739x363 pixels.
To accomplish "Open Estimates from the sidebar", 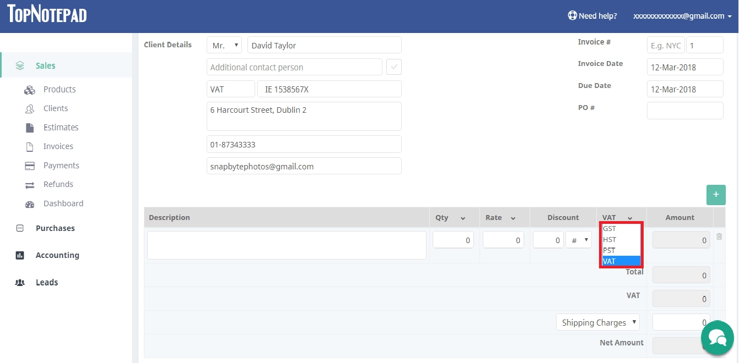I will click(x=30, y=127).
